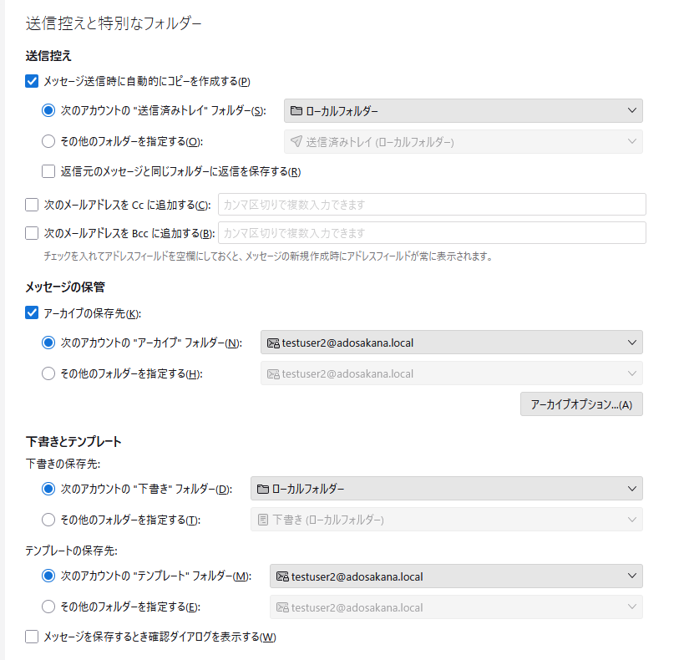Enable the add Bcc address checkbox

33,233
